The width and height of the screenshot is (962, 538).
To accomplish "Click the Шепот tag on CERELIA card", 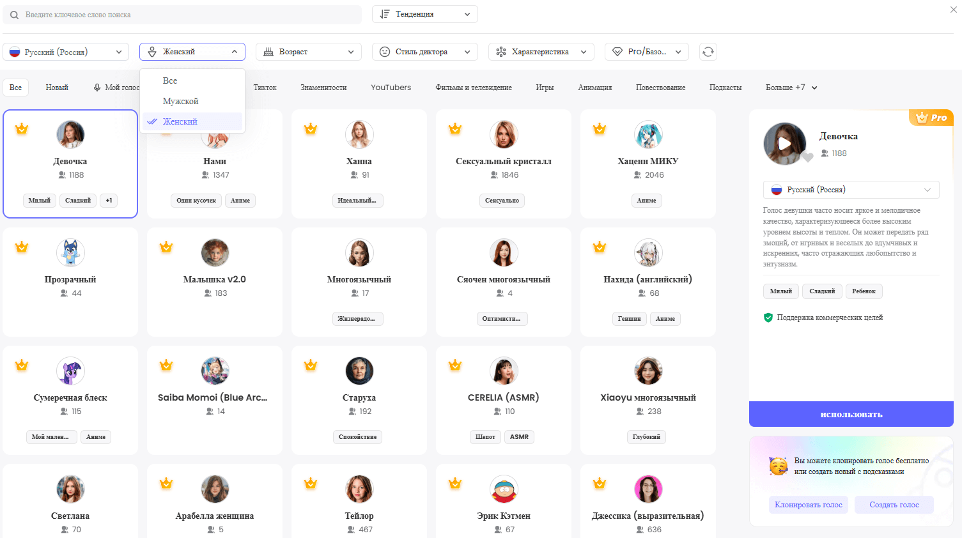I will pyautogui.click(x=485, y=437).
